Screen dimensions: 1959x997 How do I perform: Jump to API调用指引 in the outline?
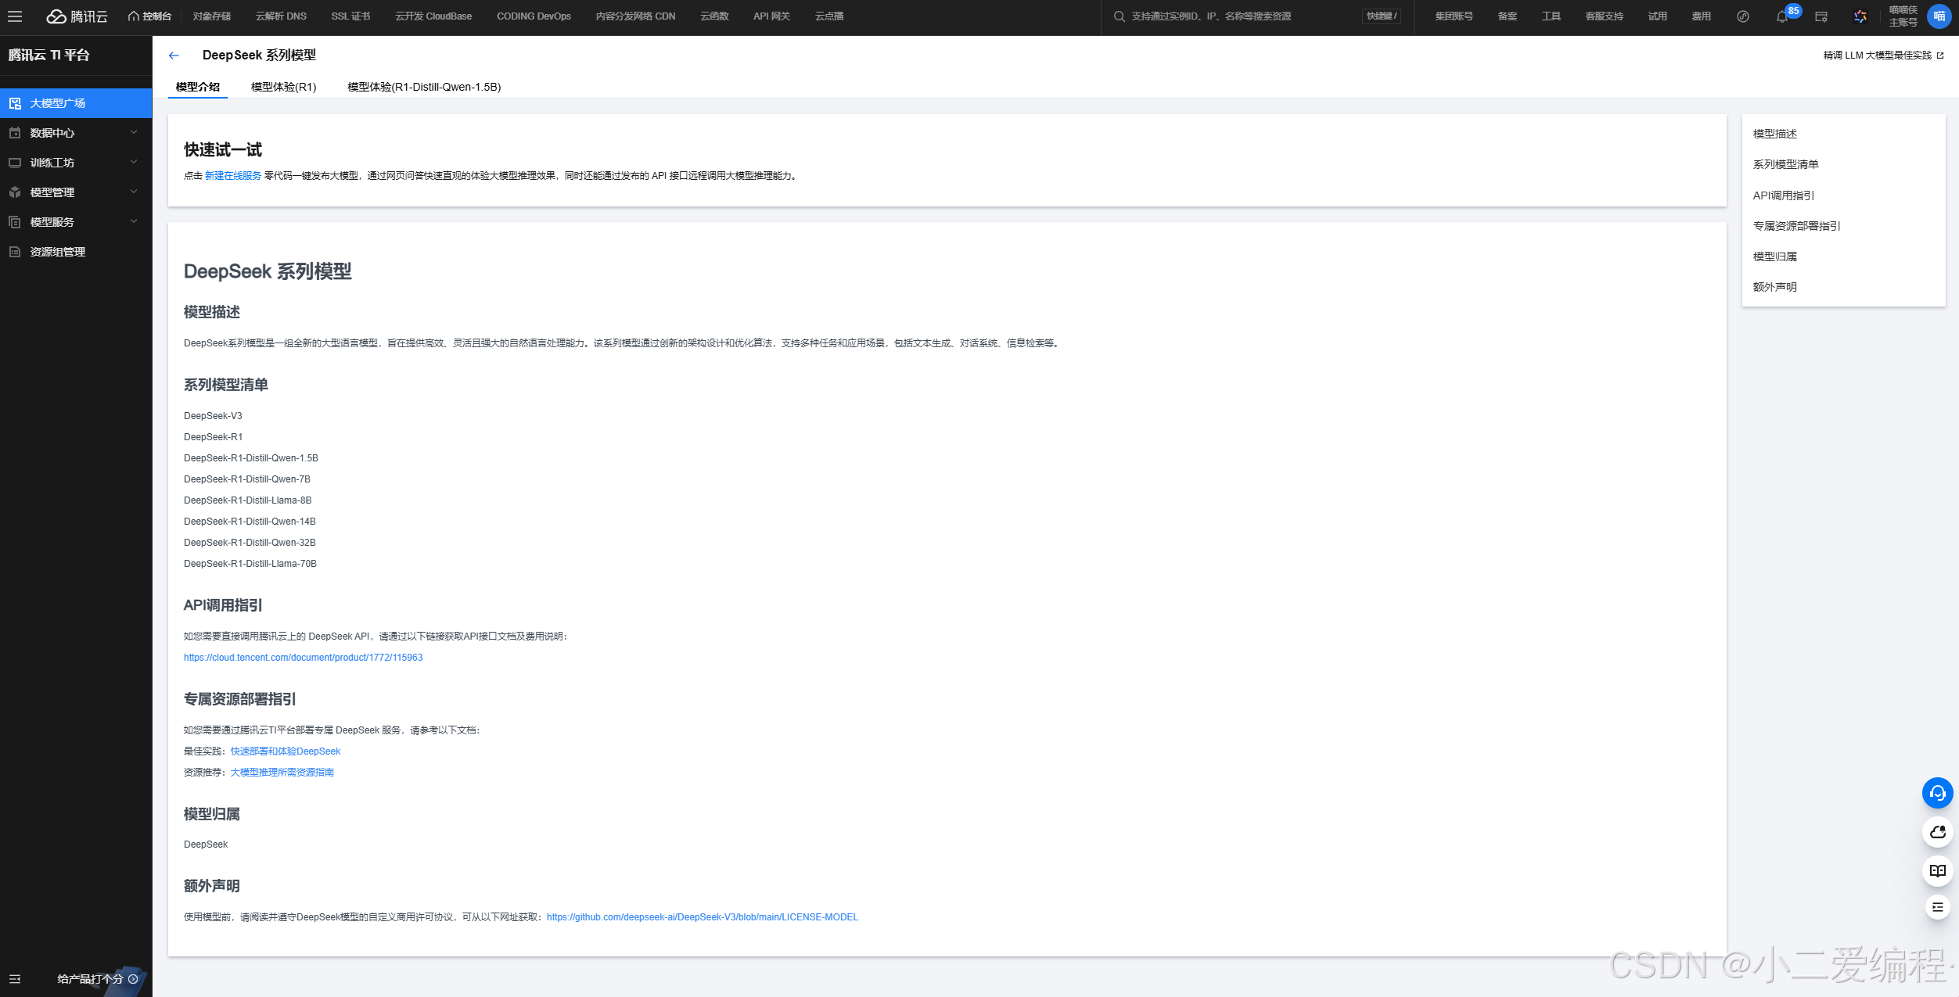(1783, 195)
